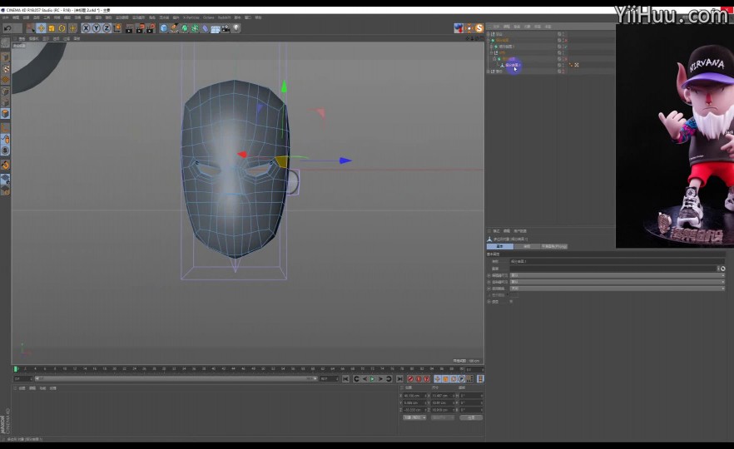734x449 pixels.
Task: Toggle the green check mark of the third object
Action: pos(566,47)
